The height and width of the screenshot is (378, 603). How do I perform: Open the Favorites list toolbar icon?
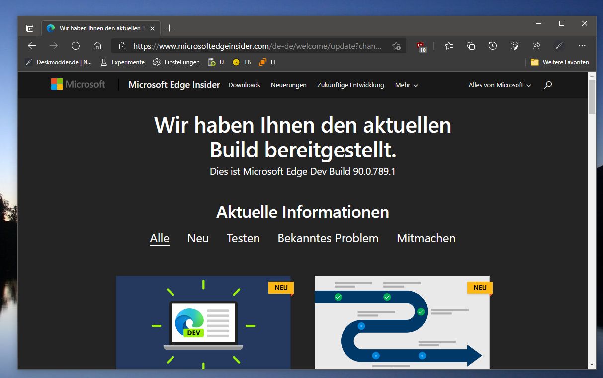click(449, 46)
